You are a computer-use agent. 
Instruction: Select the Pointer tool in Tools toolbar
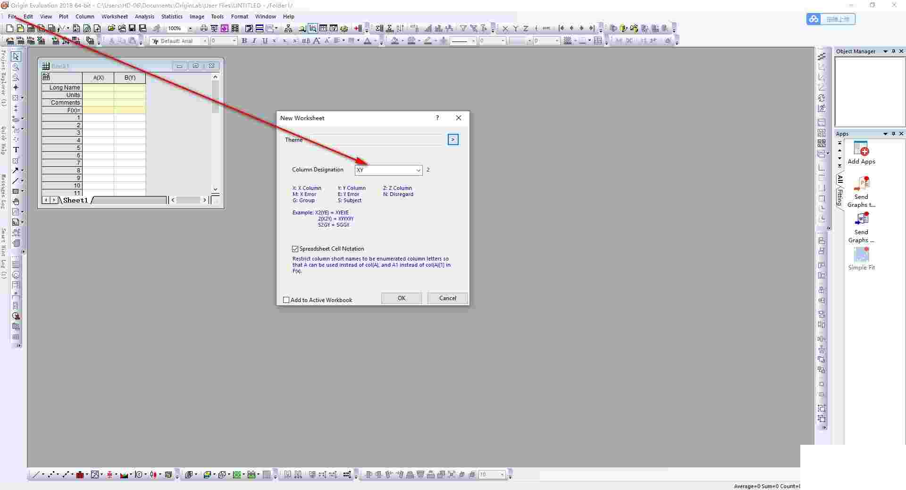point(16,57)
